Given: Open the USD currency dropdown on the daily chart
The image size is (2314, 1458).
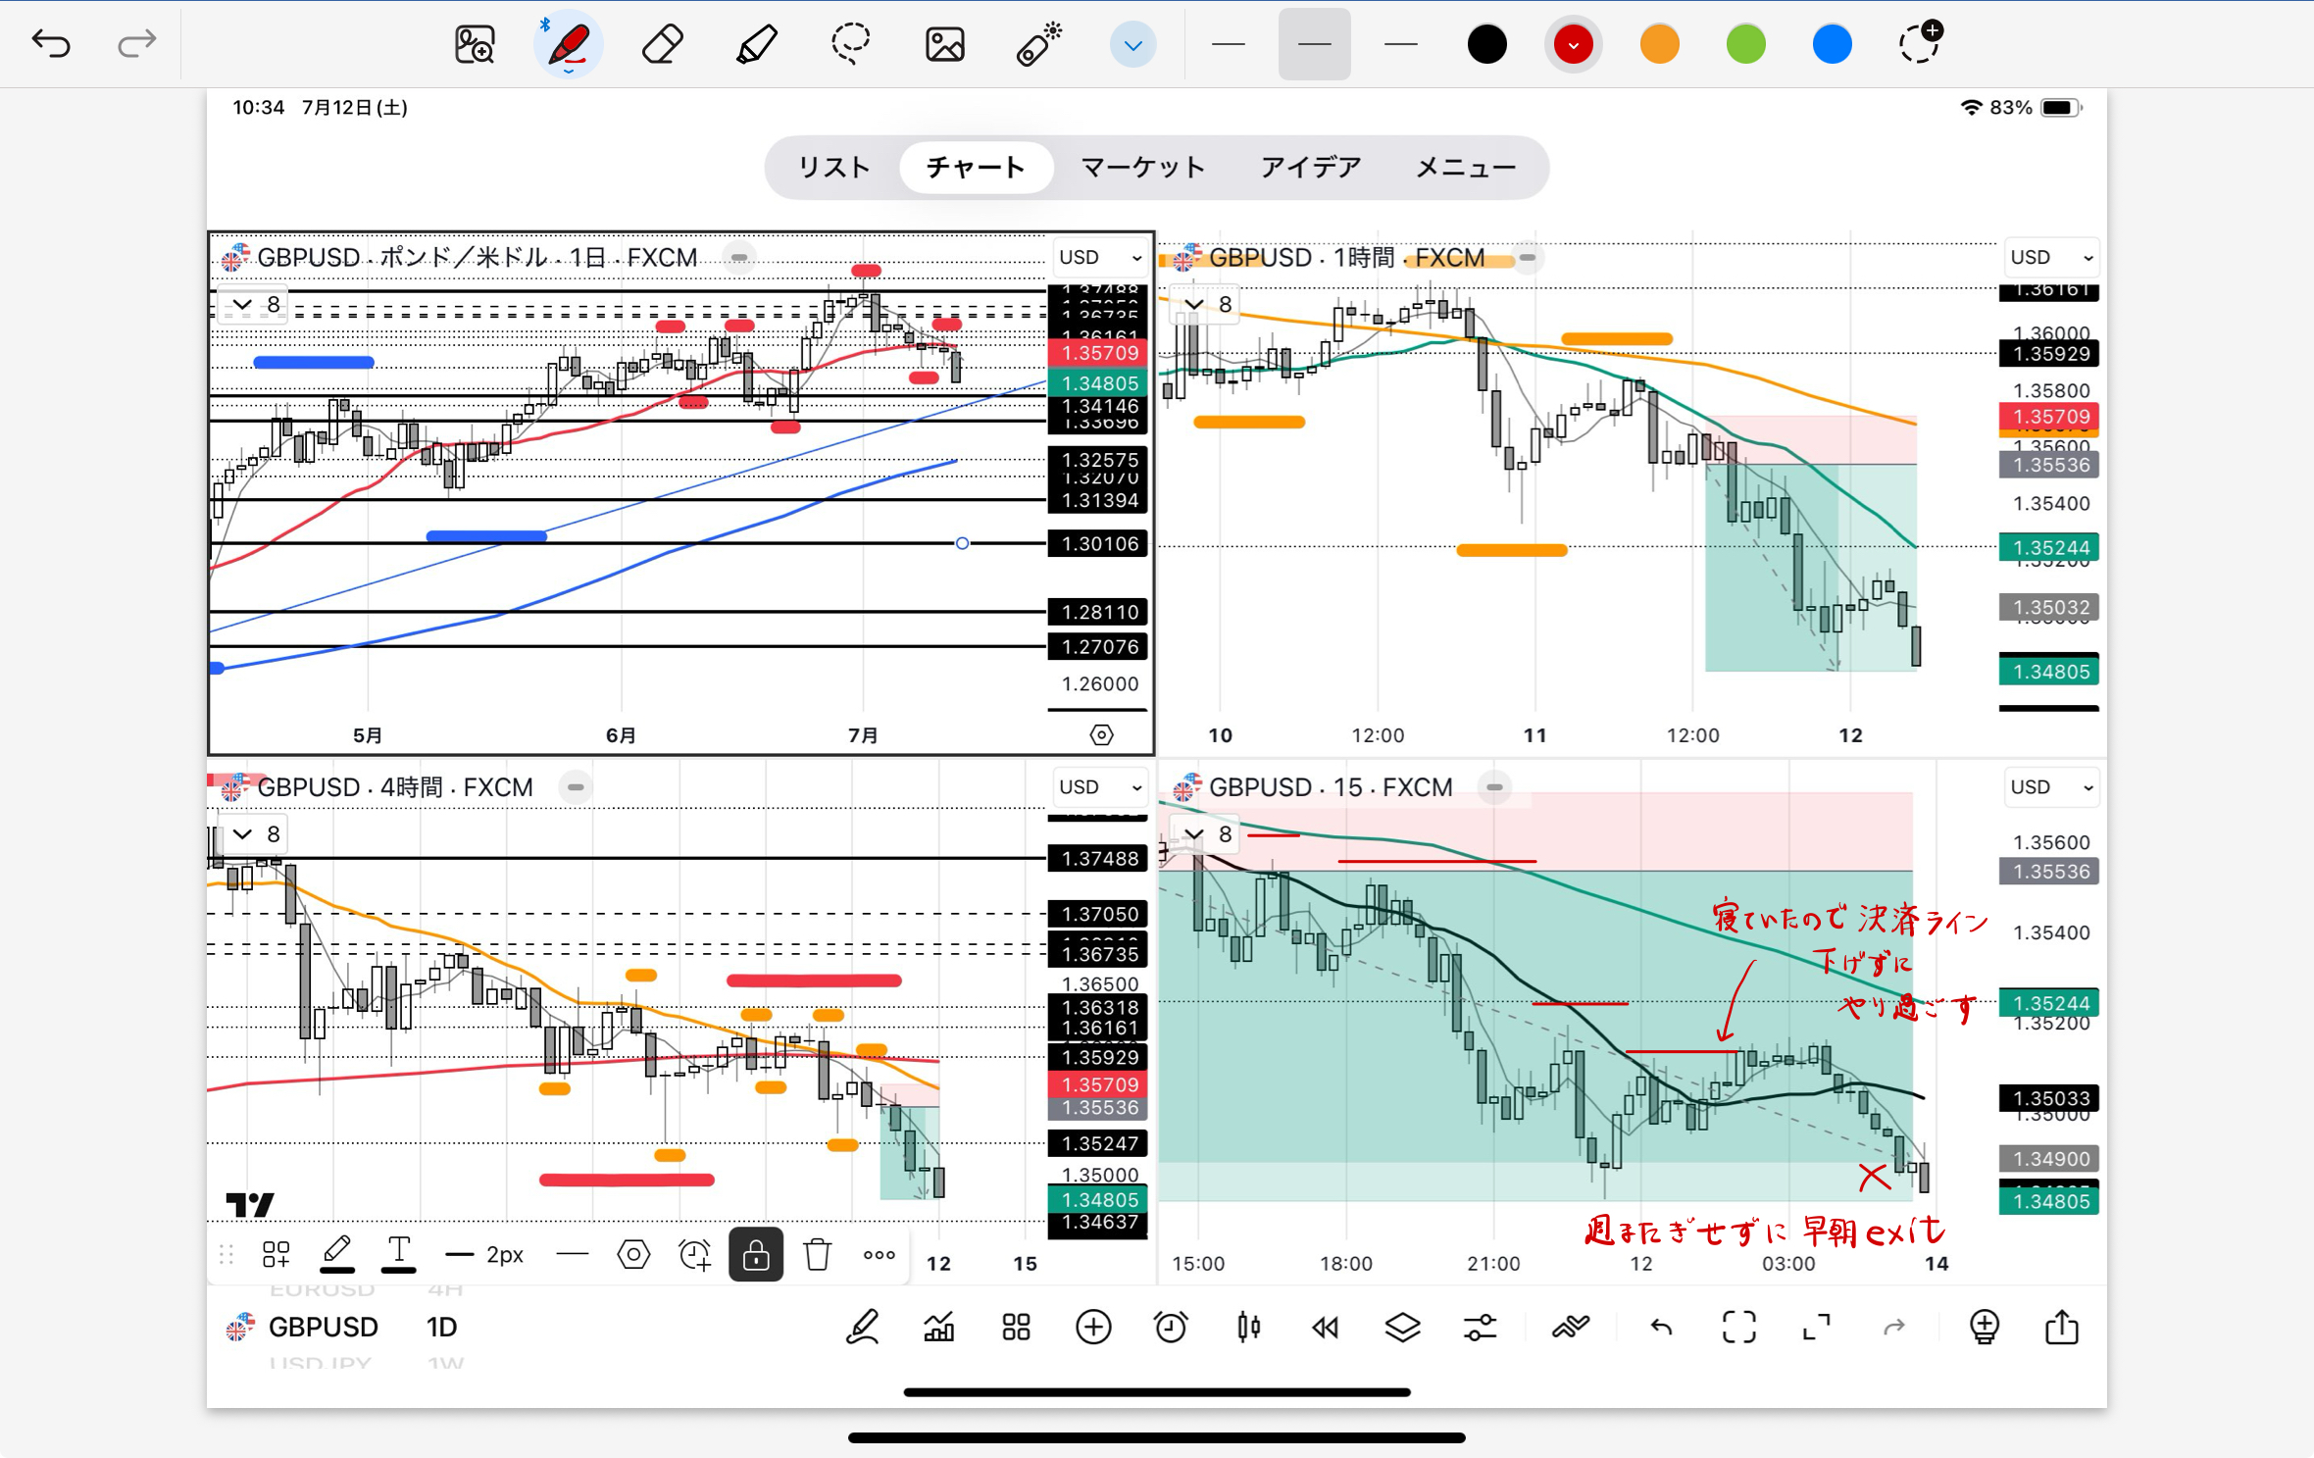Looking at the screenshot, I should pos(1100,257).
